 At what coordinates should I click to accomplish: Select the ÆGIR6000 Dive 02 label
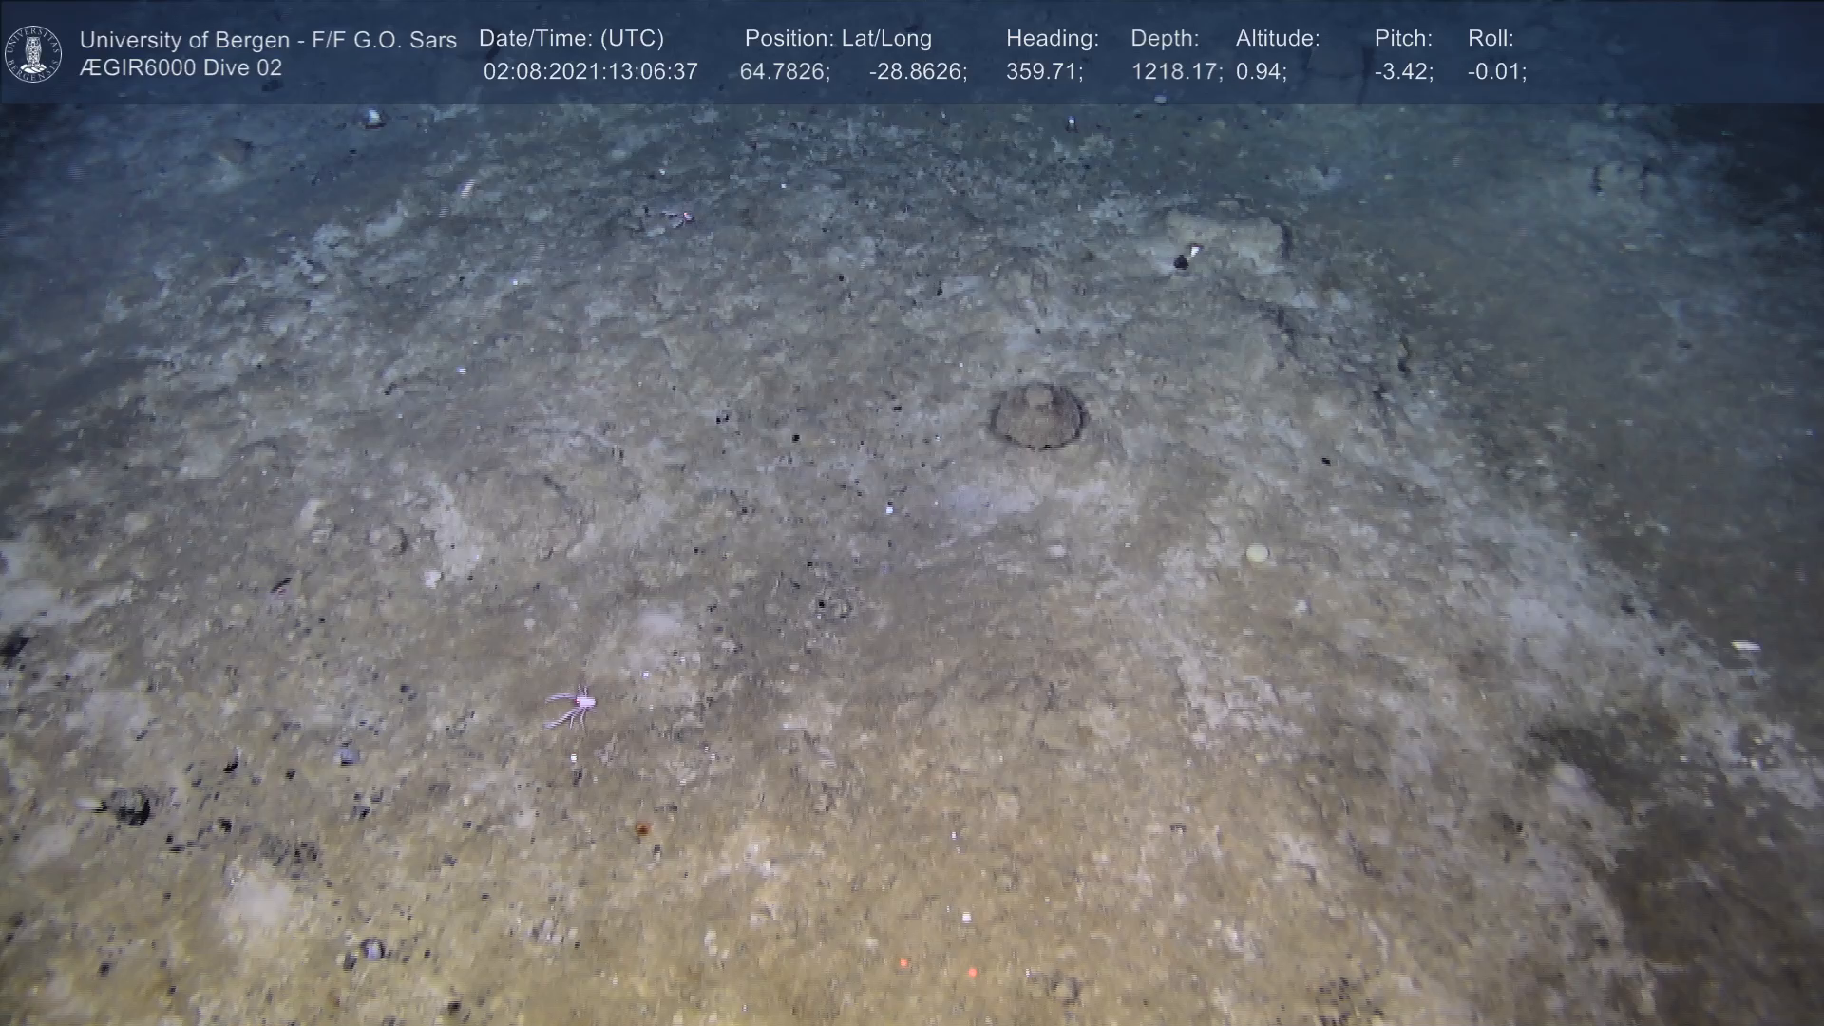(180, 68)
